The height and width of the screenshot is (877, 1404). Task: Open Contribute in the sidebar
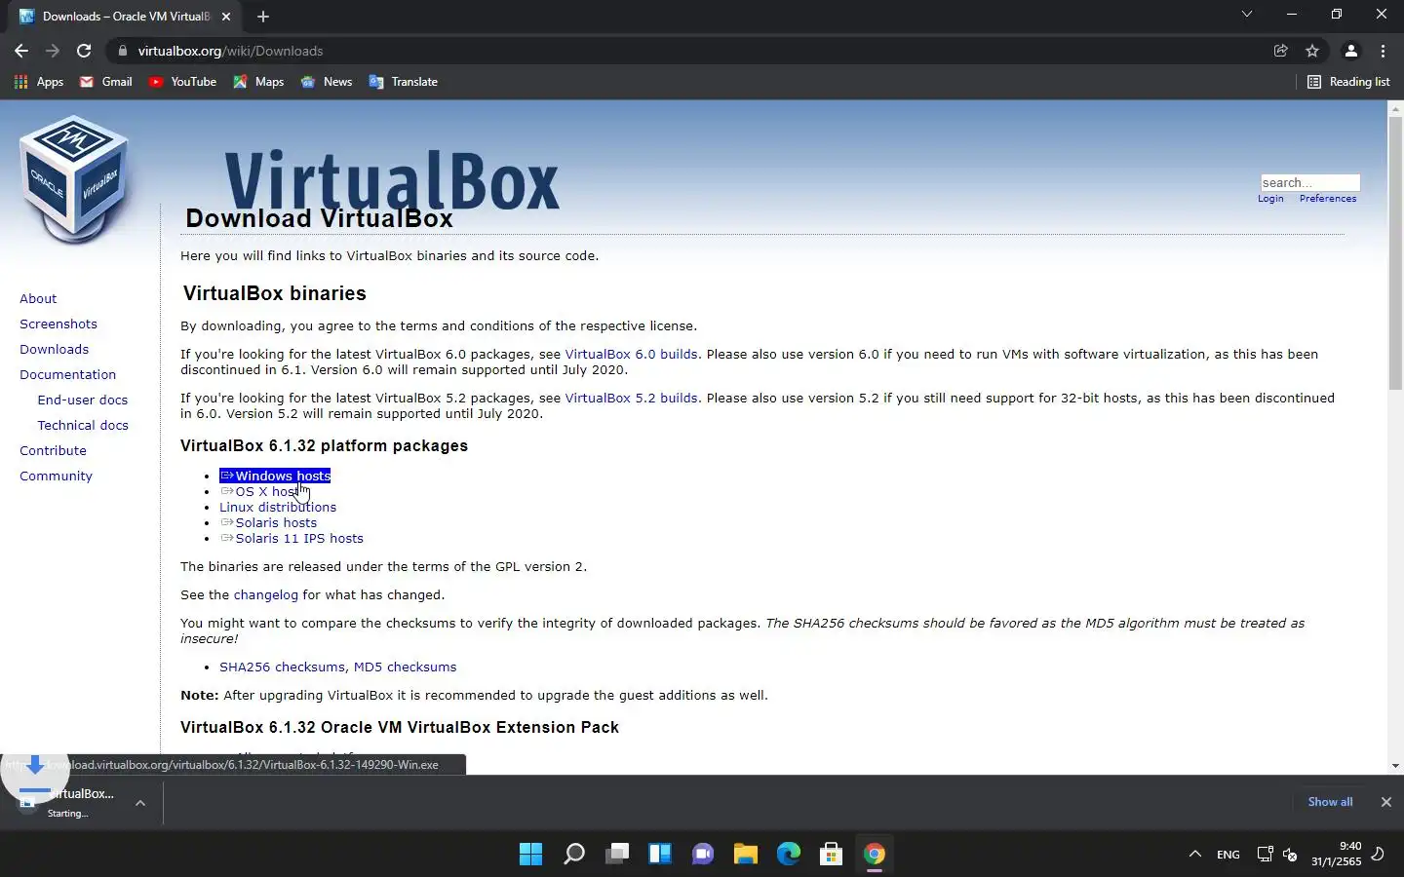point(53,450)
